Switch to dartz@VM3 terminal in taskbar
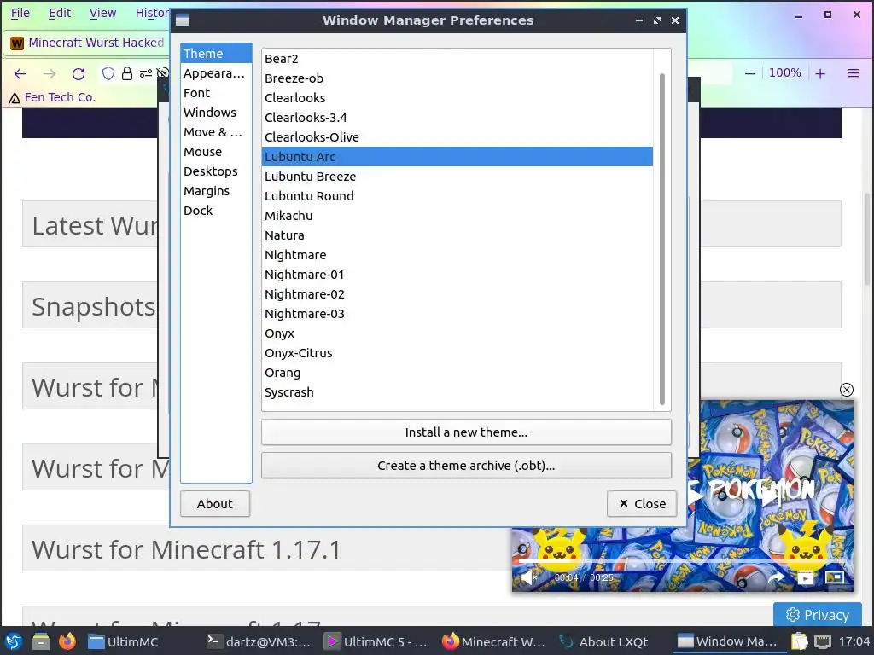 (259, 641)
